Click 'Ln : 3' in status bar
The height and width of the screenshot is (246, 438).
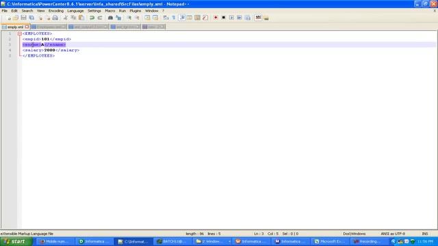(x=259, y=234)
